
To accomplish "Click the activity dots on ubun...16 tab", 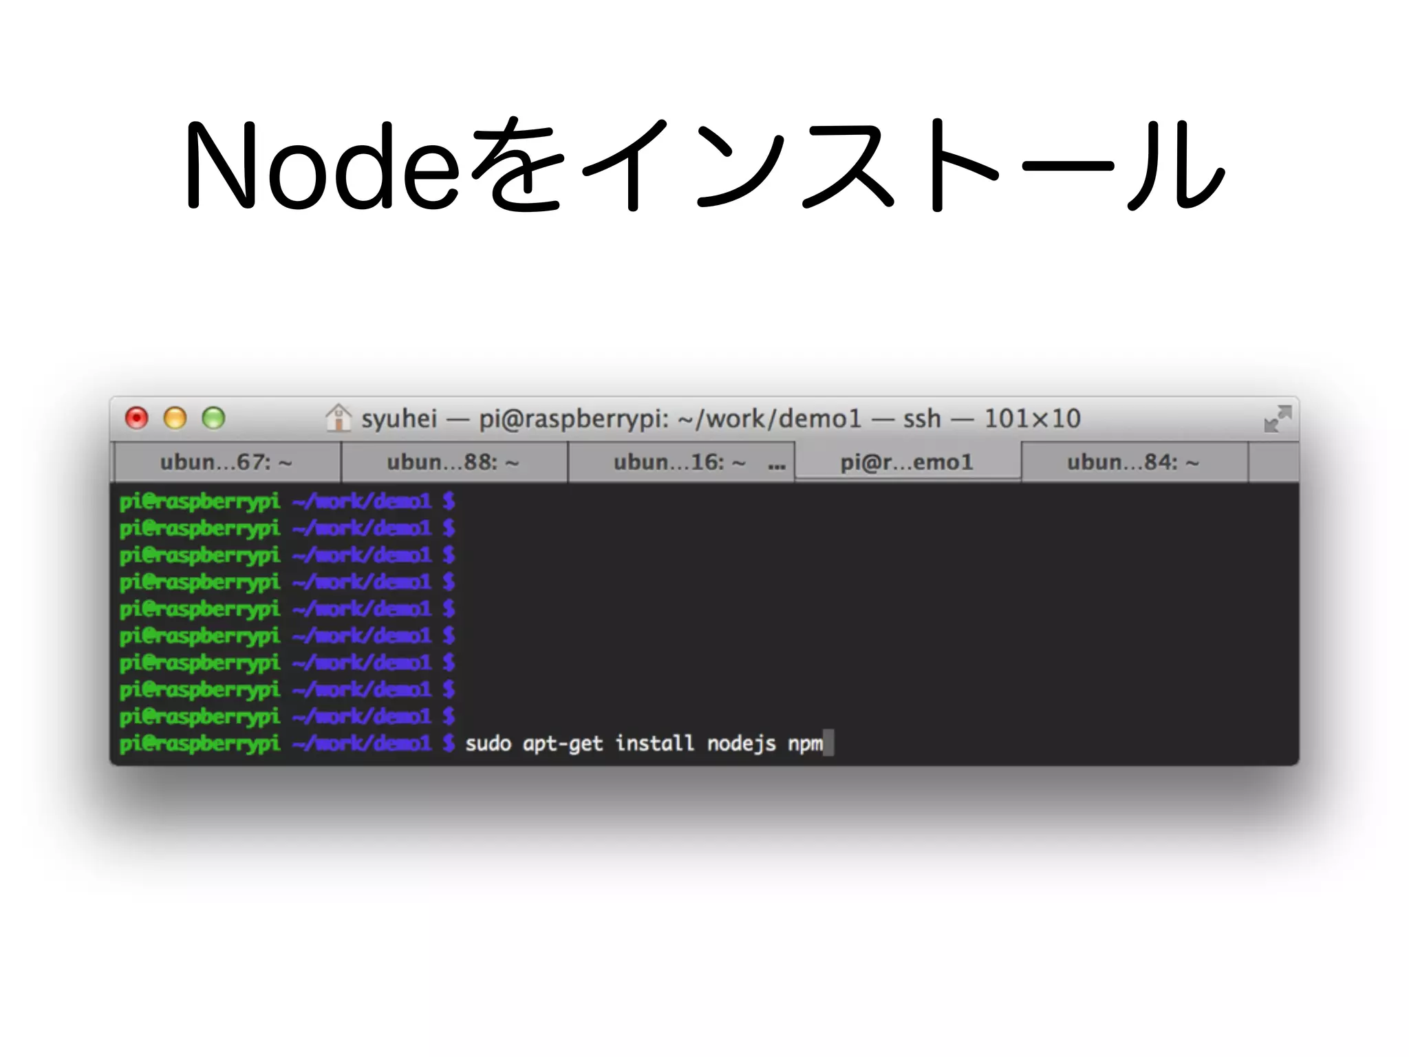I will 777,467.
